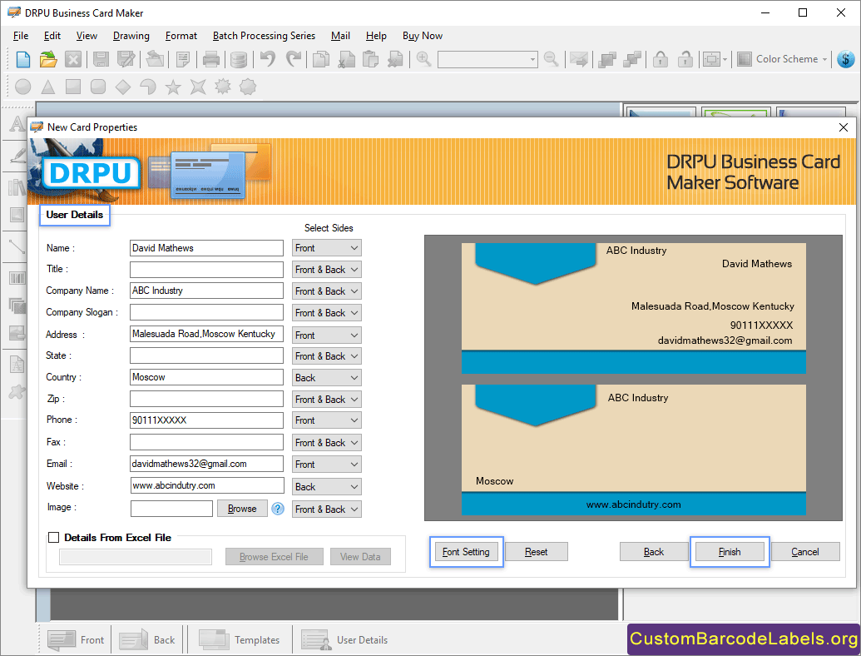Viewport: 861px width, 656px height.
Task: Click the front card preview
Action: tap(634, 308)
